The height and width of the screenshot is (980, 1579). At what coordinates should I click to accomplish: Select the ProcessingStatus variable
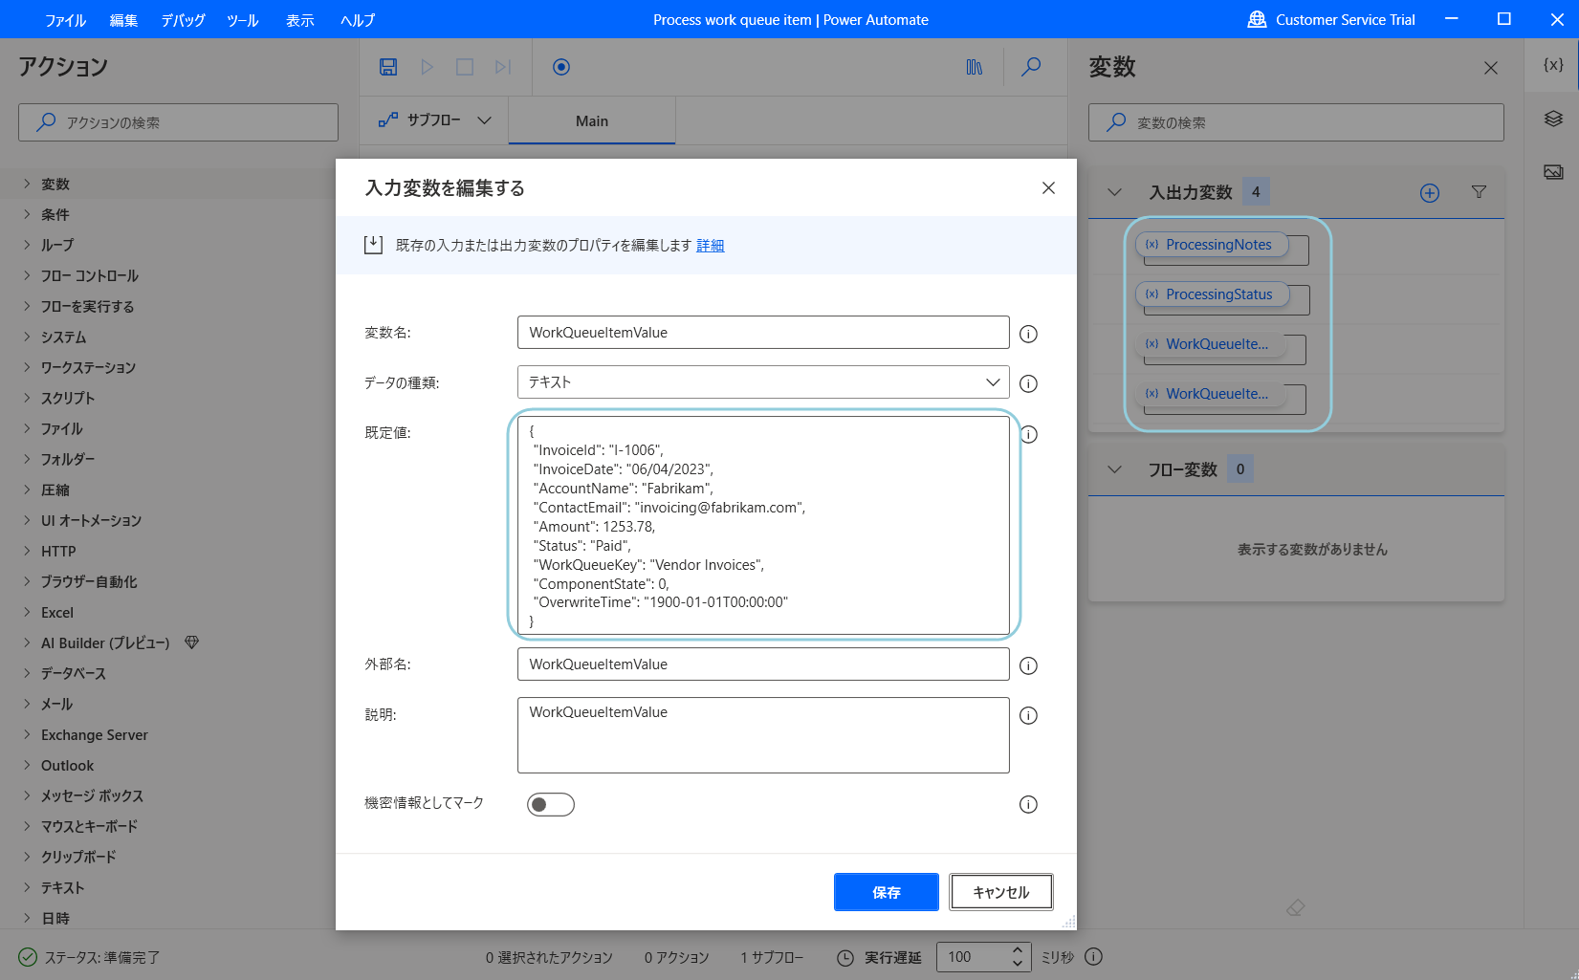(x=1212, y=294)
